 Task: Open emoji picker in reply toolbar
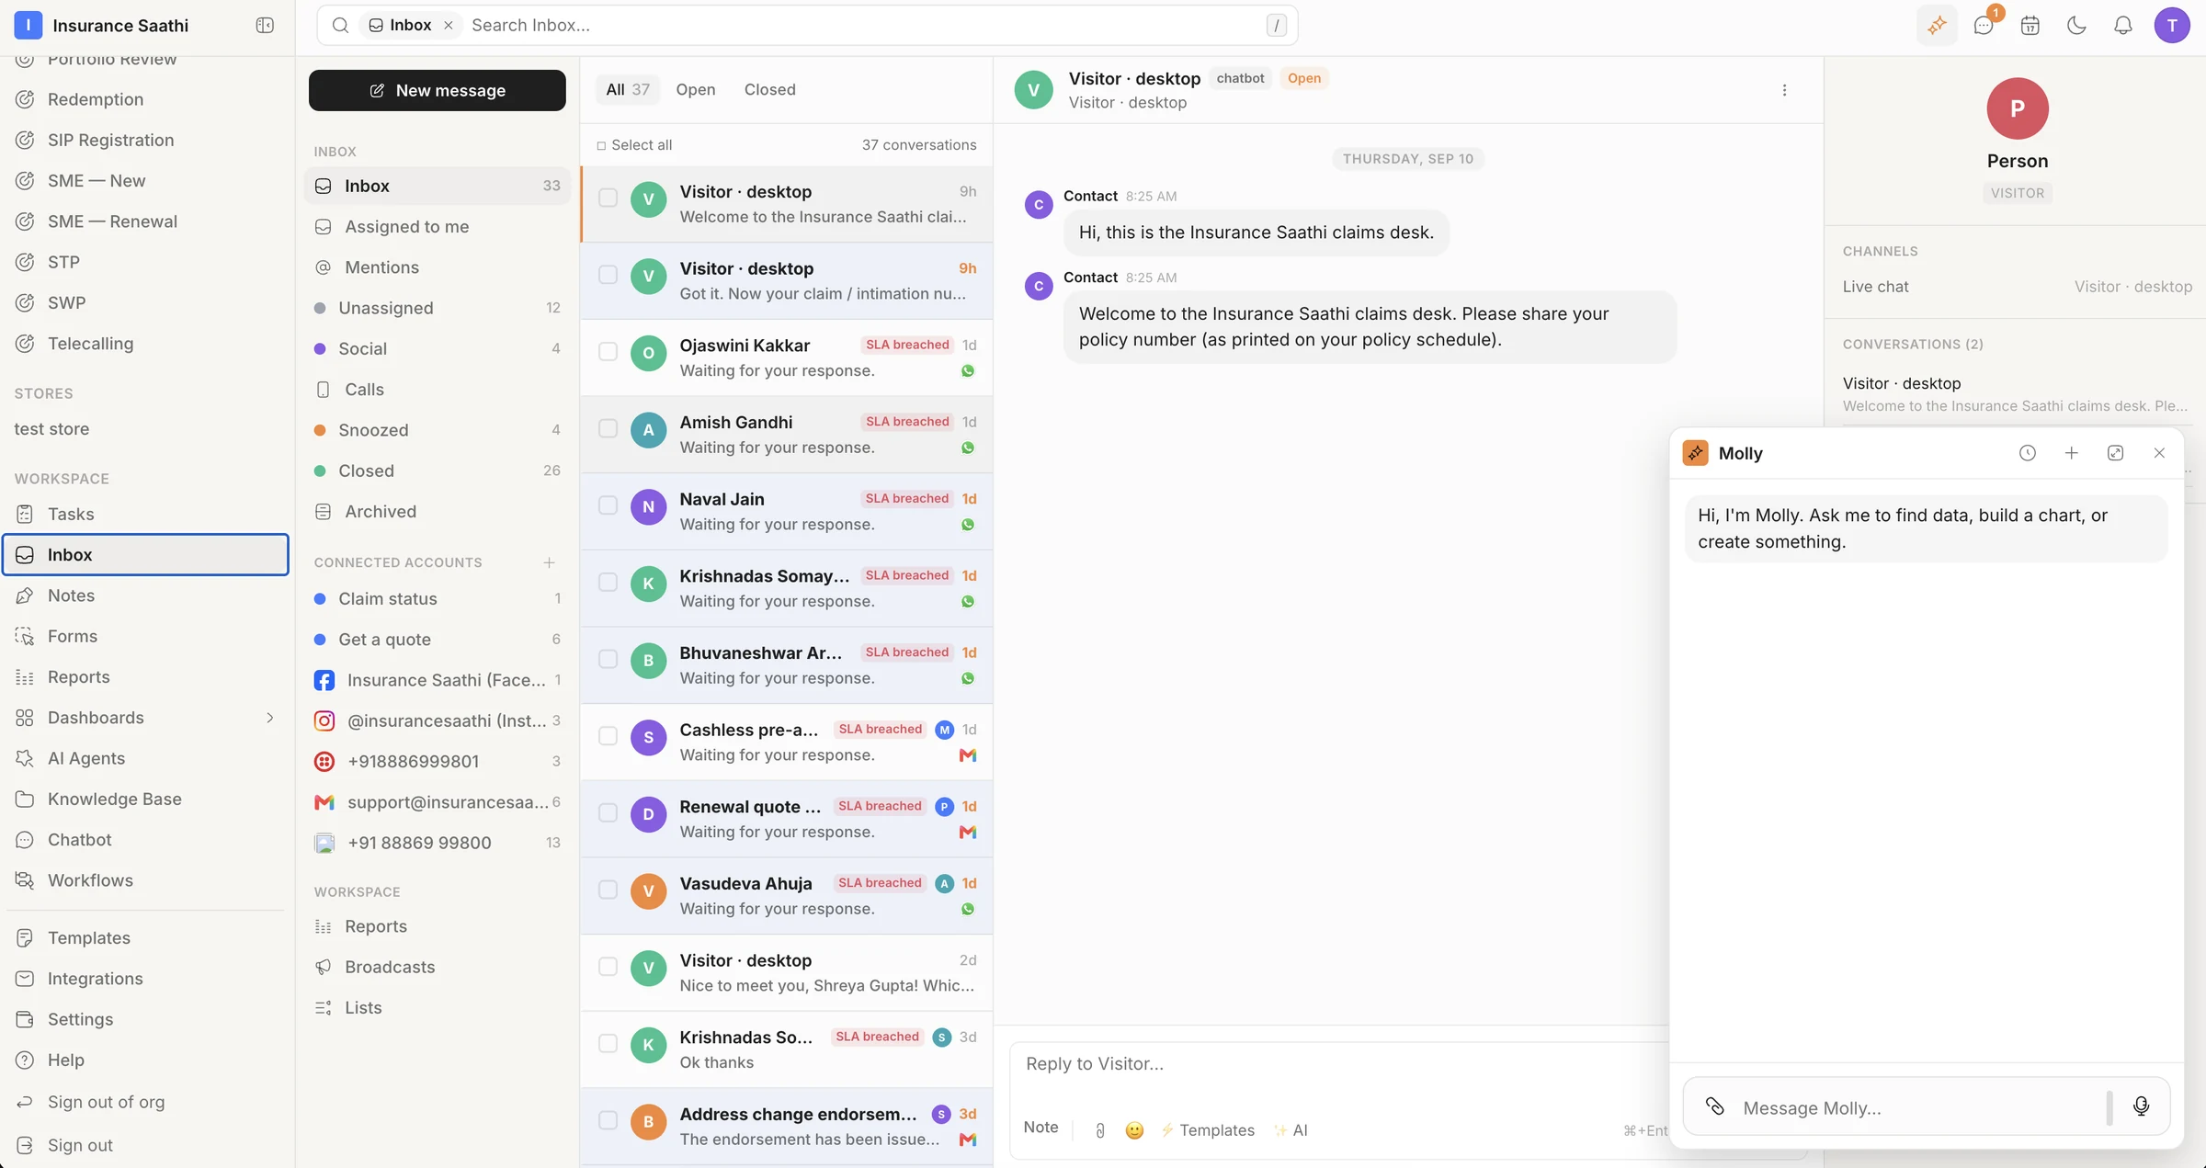pos(1134,1130)
